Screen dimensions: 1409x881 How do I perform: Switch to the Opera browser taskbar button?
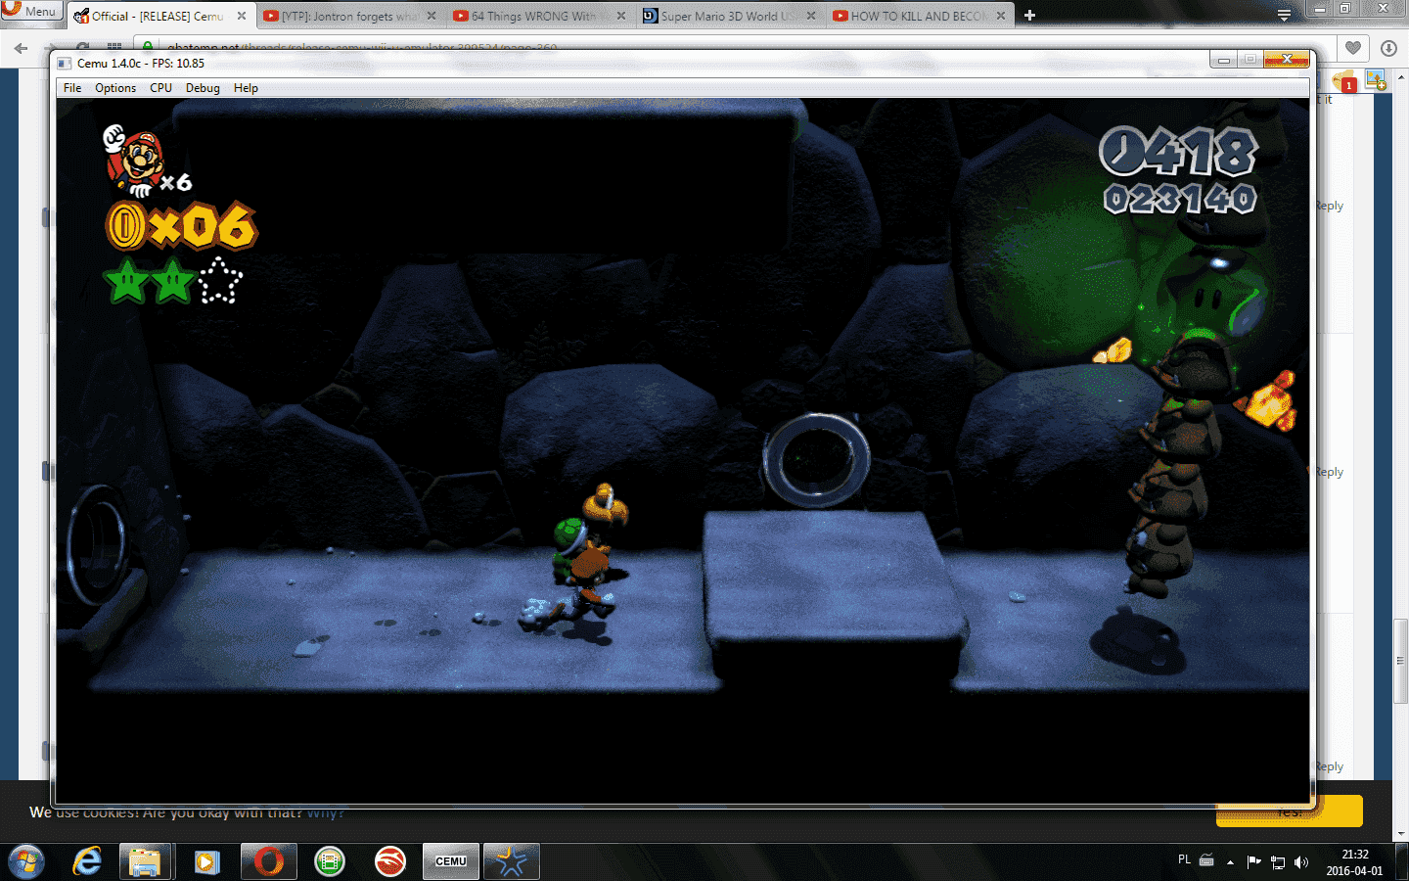pyautogui.click(x=269, y=861)
